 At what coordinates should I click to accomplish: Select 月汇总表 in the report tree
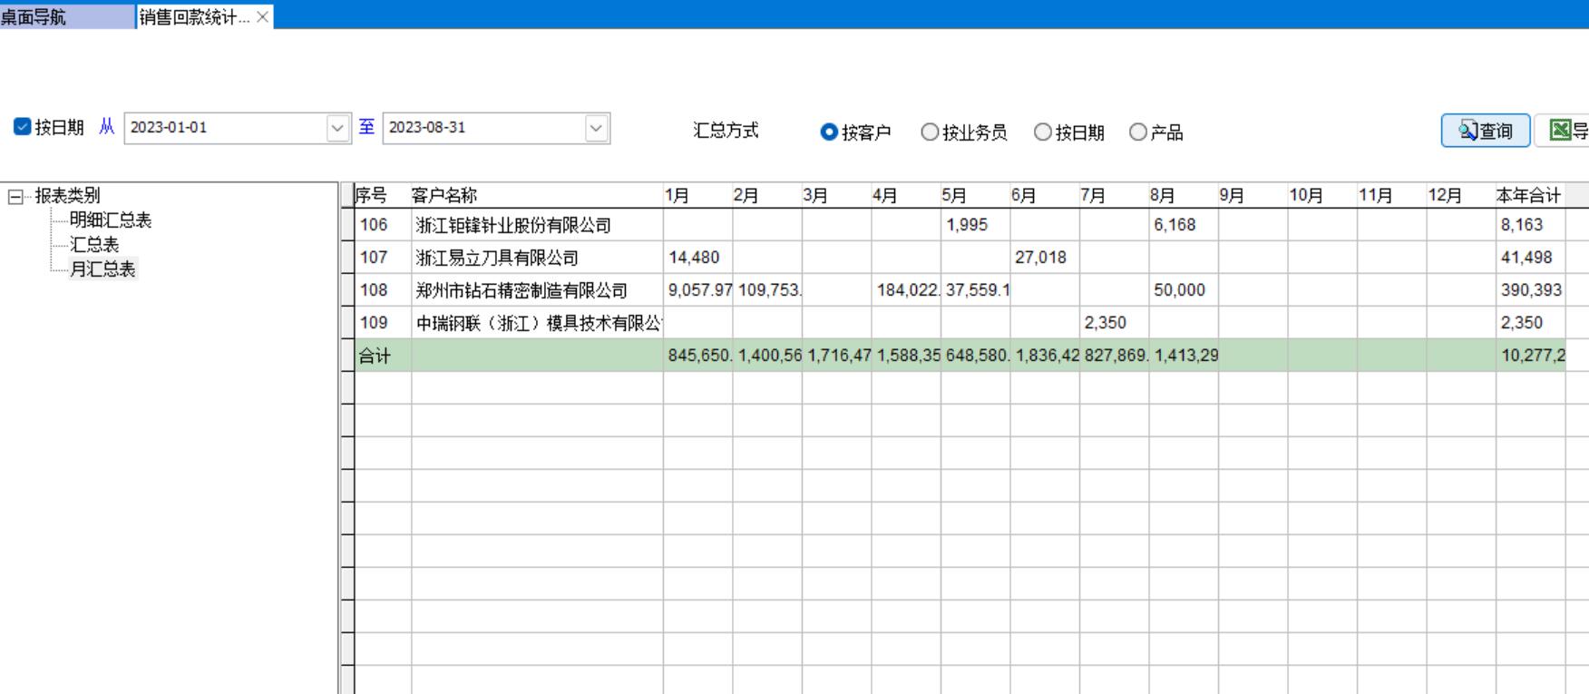102,269
